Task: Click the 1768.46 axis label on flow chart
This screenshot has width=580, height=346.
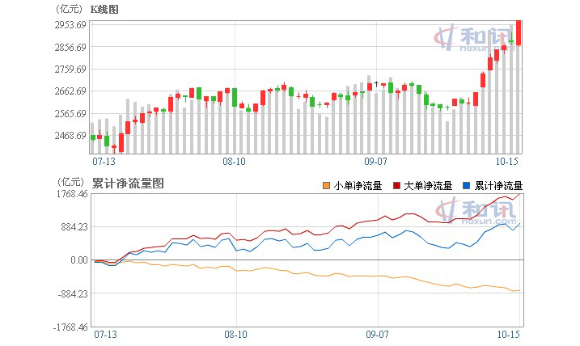Action: point(72,194)
